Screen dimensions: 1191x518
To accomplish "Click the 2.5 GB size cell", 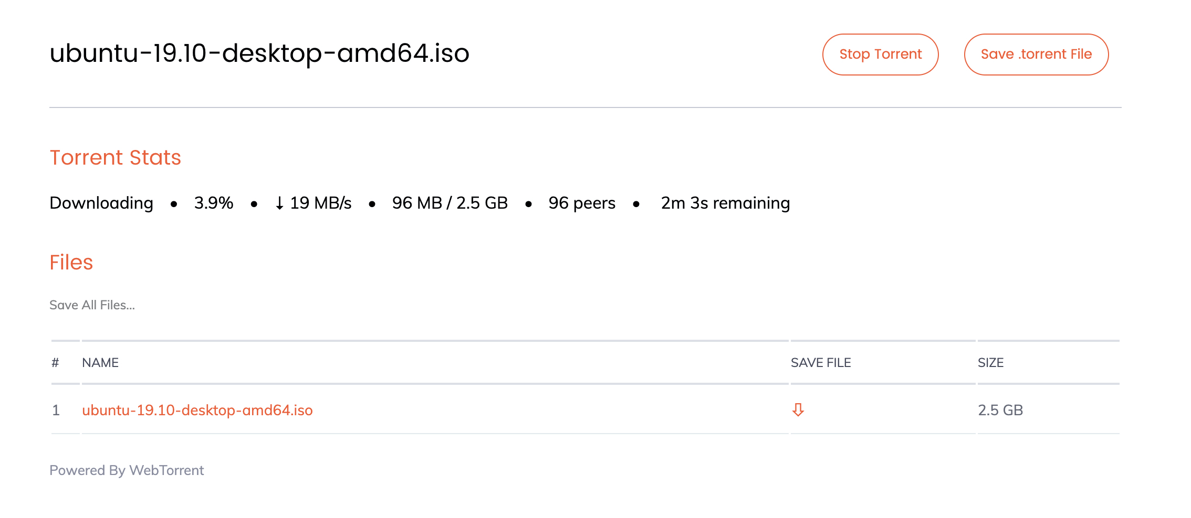I will [x=1000, y=410].
